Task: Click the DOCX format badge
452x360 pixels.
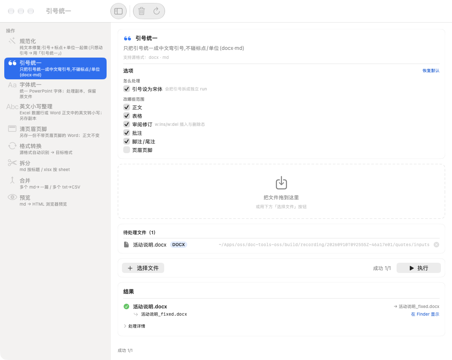Action: [x=178, y=244]
